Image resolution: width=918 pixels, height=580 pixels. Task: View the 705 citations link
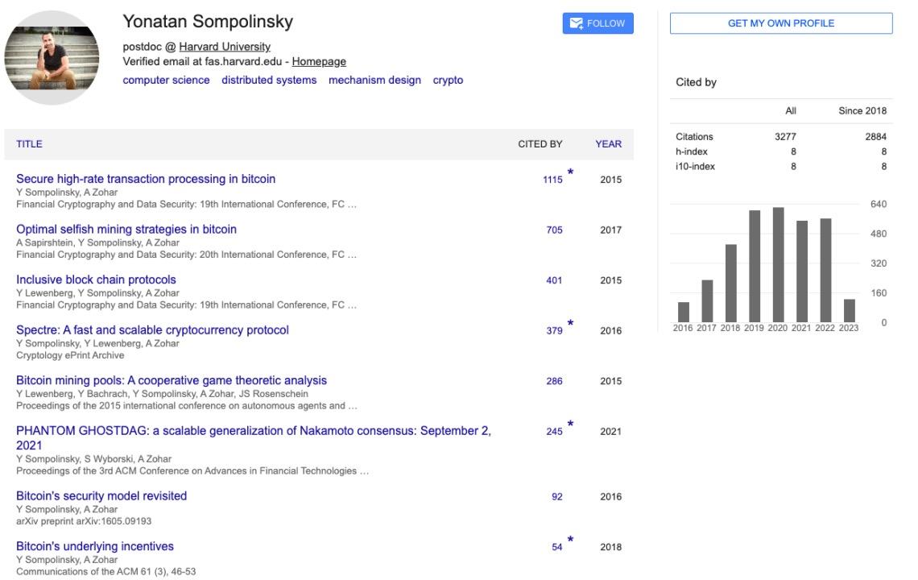tap(554, 230)
